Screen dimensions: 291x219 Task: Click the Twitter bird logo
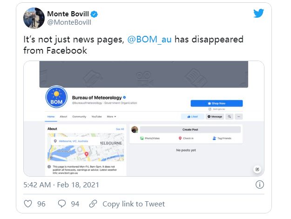coord(259,13)
